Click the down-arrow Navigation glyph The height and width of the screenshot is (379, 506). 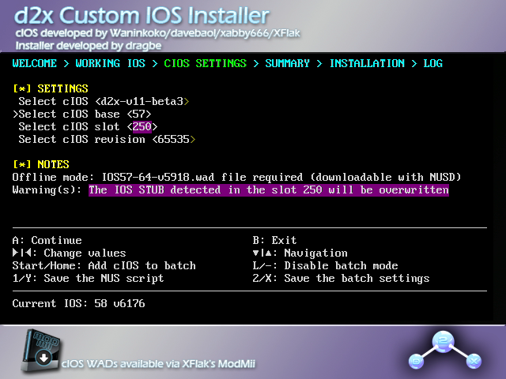pos(255,253)
